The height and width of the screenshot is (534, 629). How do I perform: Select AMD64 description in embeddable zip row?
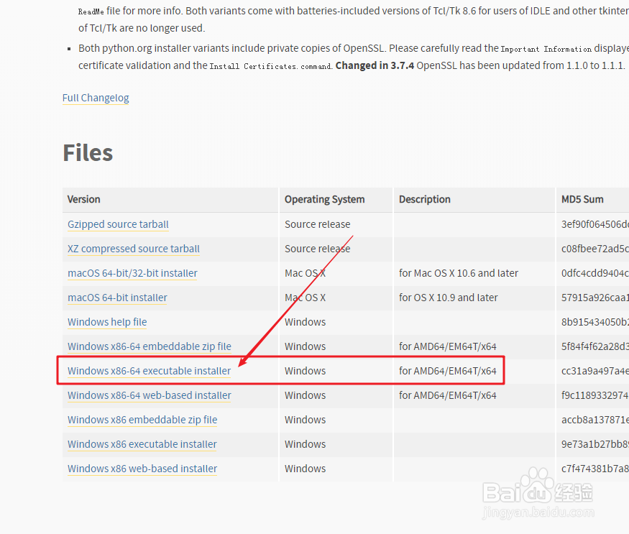click(447, 346)
